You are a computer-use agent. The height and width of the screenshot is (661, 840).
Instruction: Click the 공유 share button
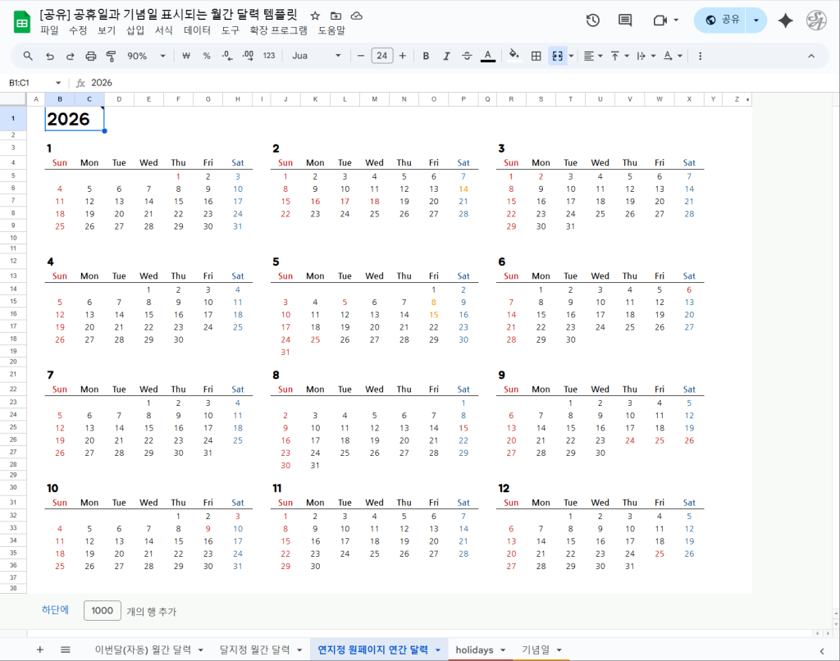[723, 21]
